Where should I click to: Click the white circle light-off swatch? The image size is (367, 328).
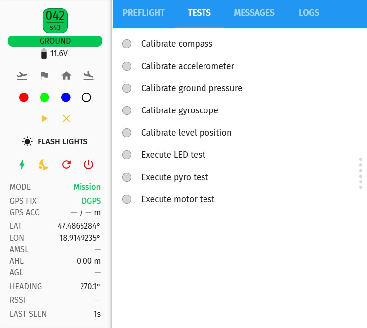pyautogui.click(x=86, y=97)
